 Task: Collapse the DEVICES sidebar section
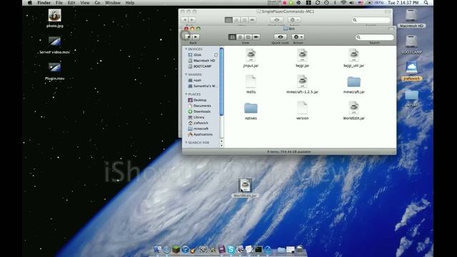pyautogui.click(x=186, y=49)
